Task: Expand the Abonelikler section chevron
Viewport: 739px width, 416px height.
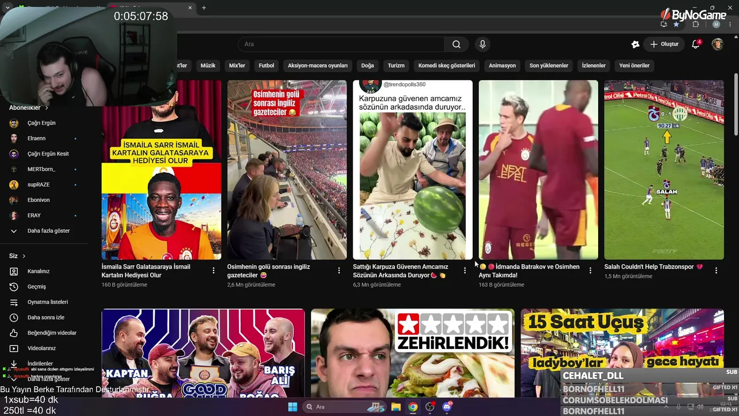Action: pos(46,108)
